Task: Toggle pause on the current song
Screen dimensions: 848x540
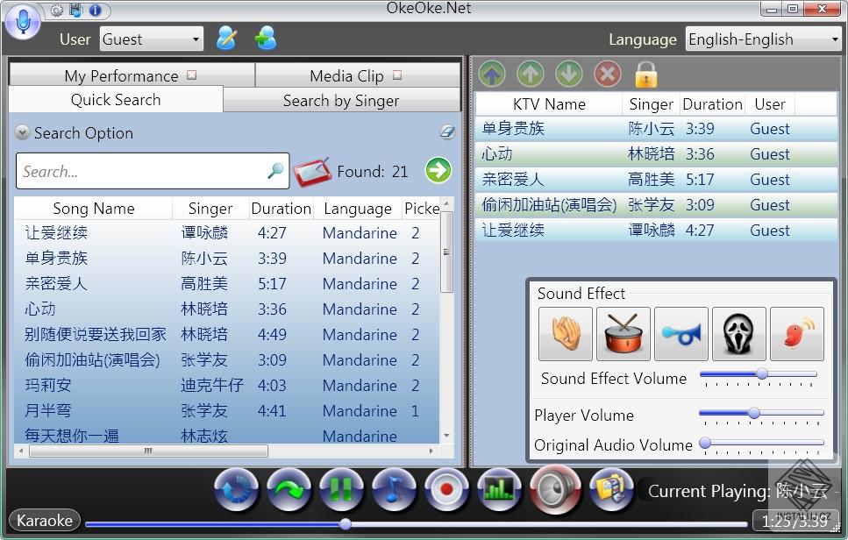Action: 341,491
